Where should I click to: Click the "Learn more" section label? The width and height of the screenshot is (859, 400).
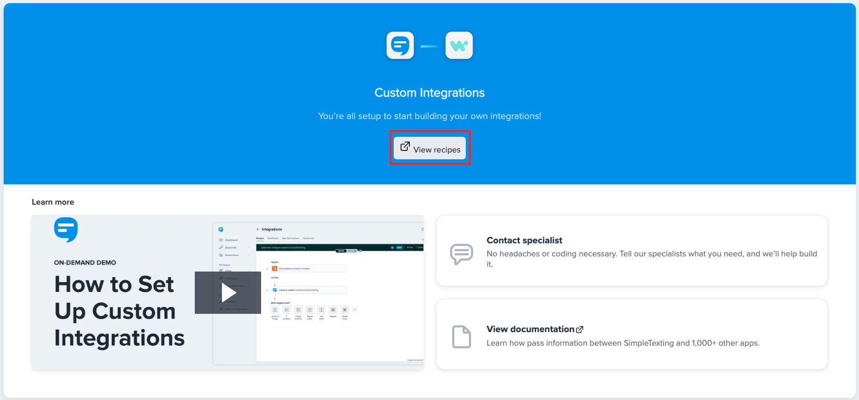tap(53, 202)
